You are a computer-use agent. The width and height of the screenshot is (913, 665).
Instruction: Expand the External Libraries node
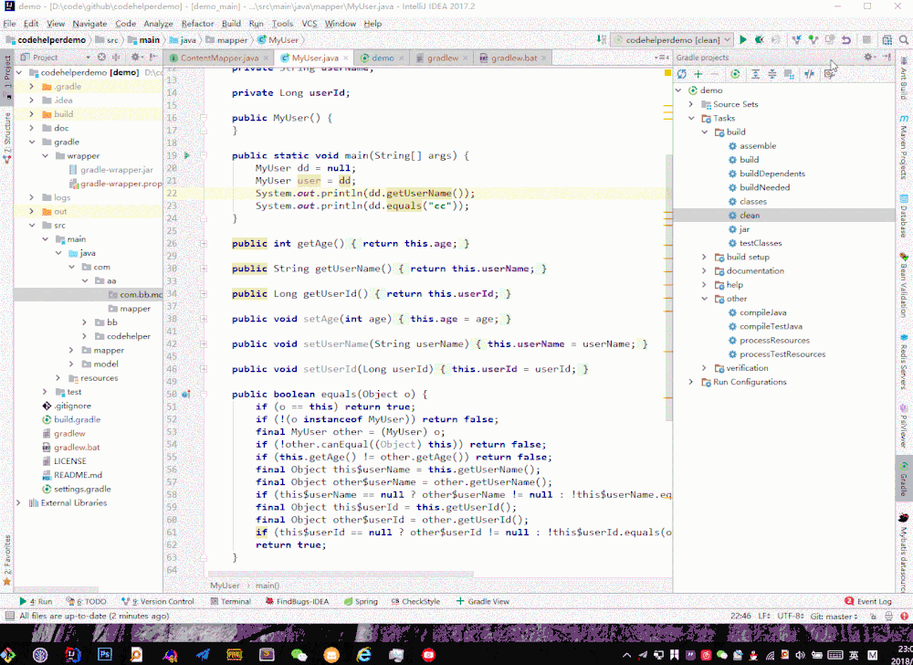click(18, 502)
